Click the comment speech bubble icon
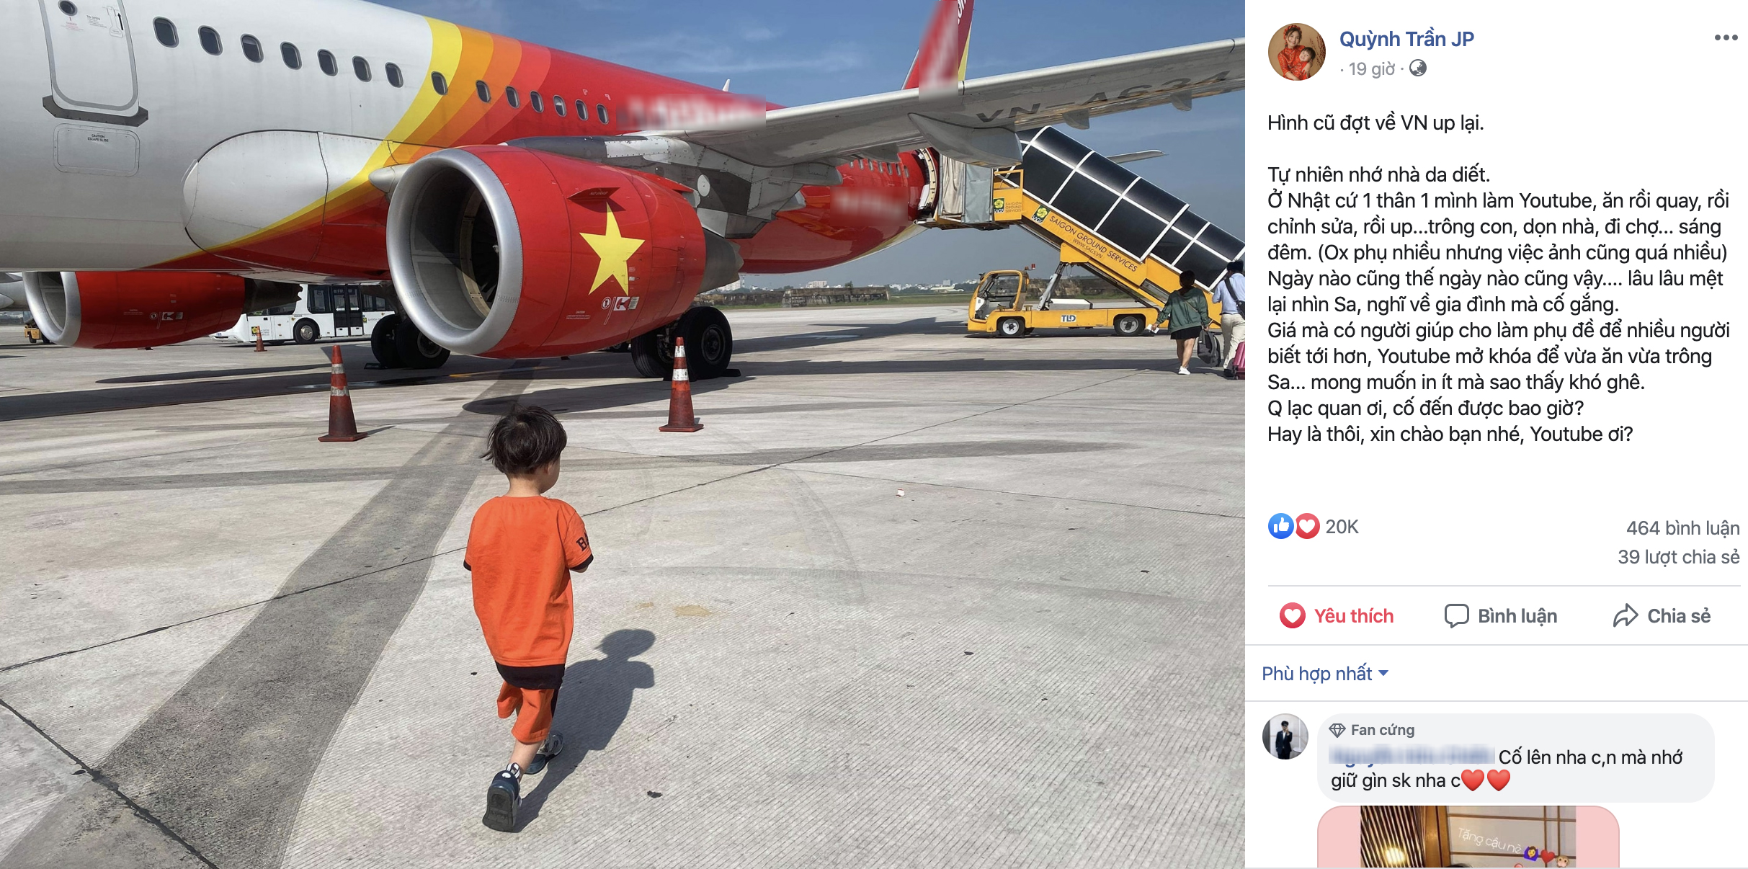1748x869 pixels. pos(1456,615)
